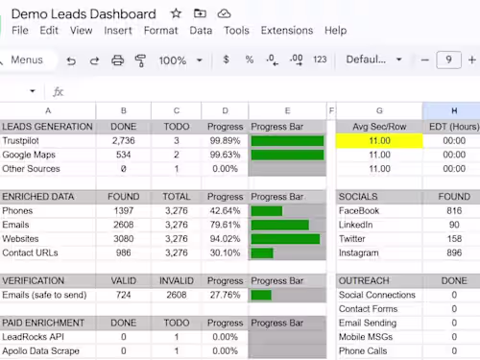Viewport: 480px width, 360px height.
Task: Open the Format menu
Action: tap(160, 31)
